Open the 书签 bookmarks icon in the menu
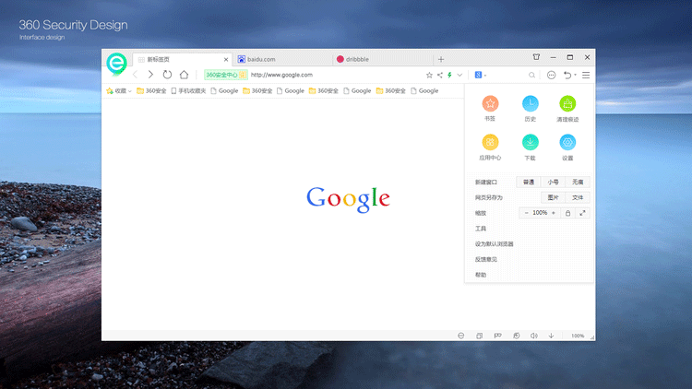The width and height of the screenshot is (692, 389). point(490,104)
